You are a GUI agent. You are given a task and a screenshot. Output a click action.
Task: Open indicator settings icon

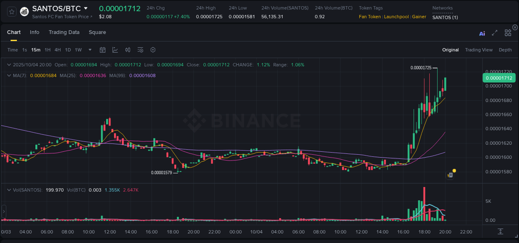pyautogui.click(x=140, y=49)
